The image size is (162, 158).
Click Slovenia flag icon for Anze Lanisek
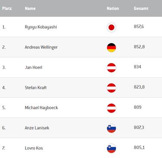point(111,128)
